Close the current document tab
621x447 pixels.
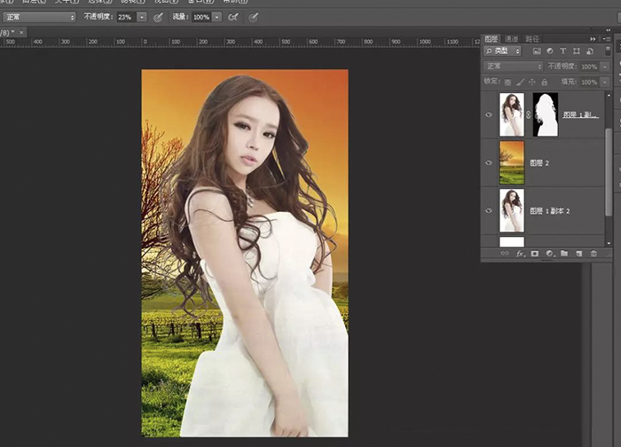click(x=22, y=32)
